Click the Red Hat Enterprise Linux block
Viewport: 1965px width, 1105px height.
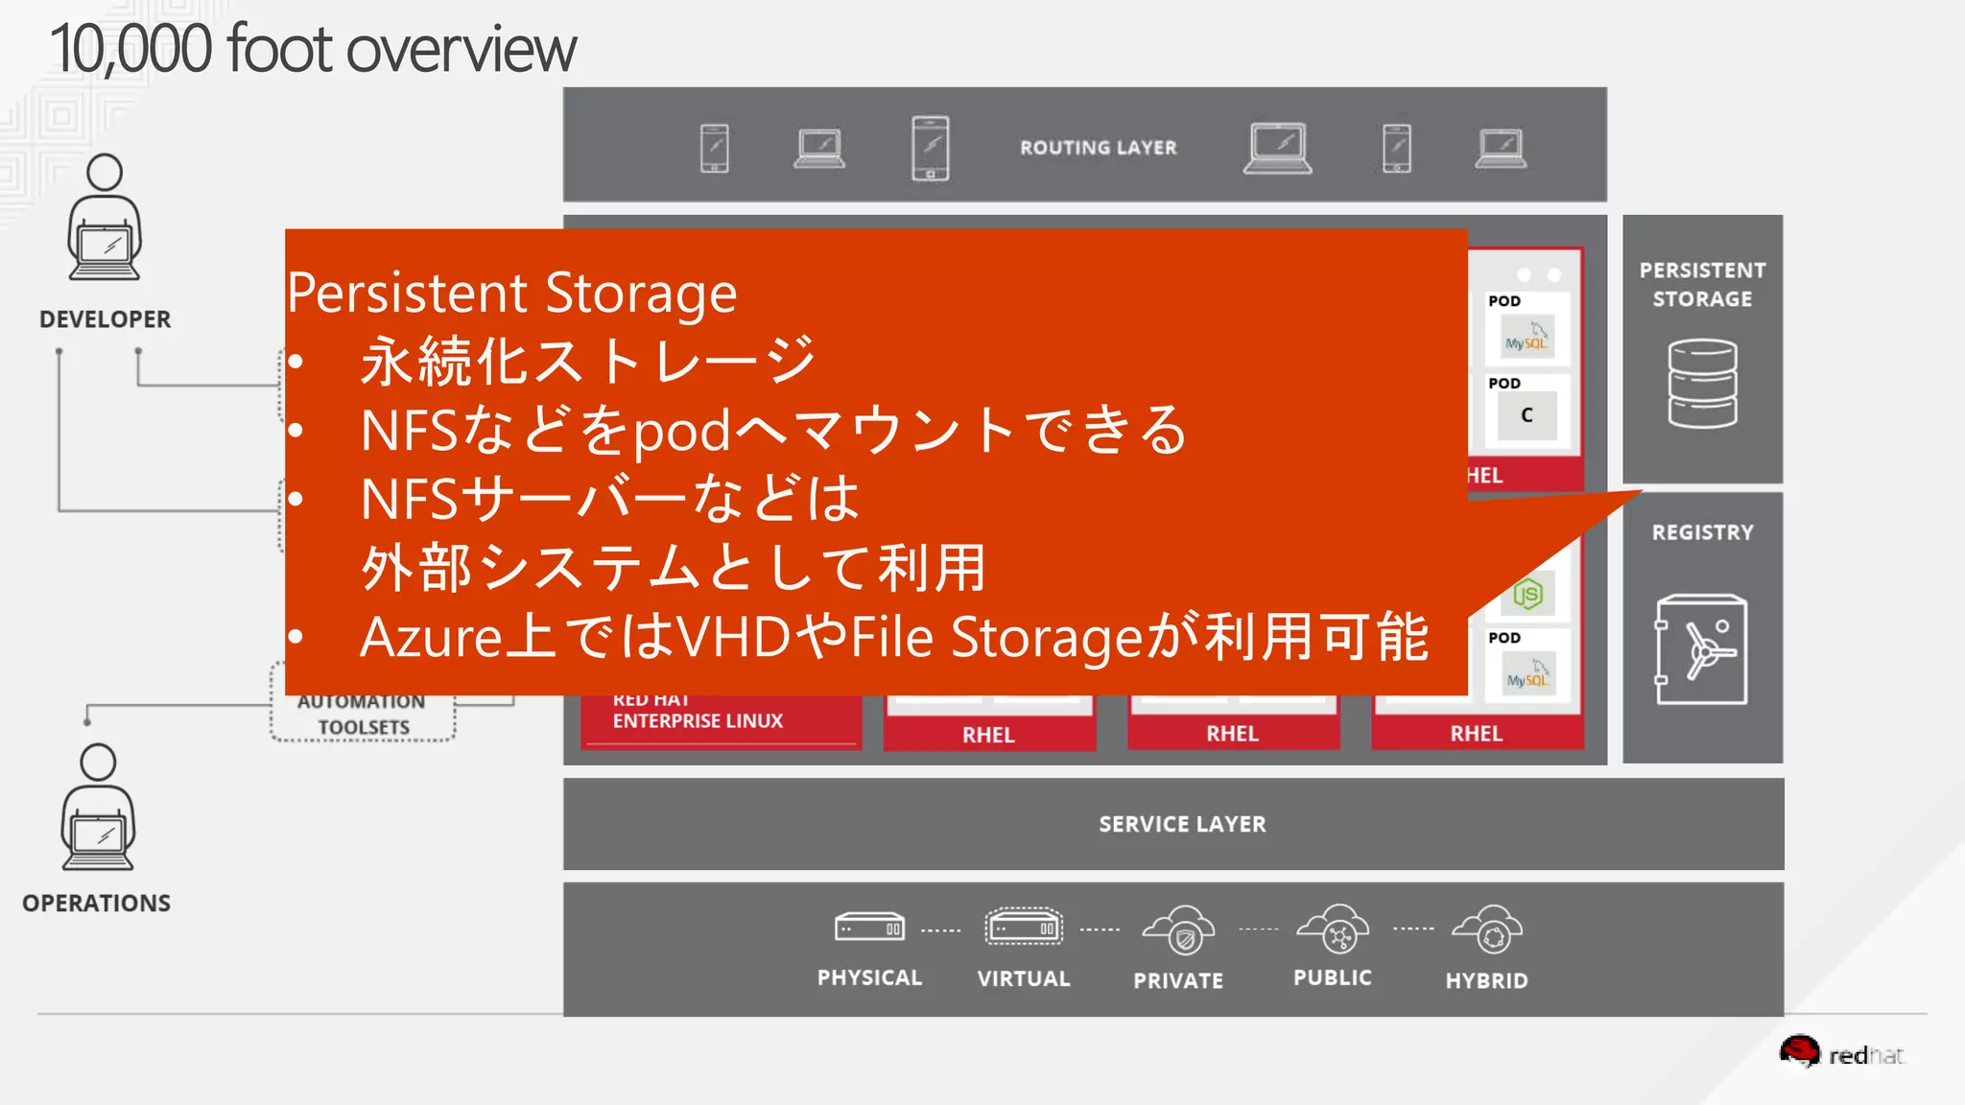[x=720, y=720]
